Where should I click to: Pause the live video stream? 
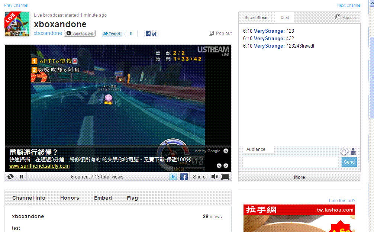point(21,177)
